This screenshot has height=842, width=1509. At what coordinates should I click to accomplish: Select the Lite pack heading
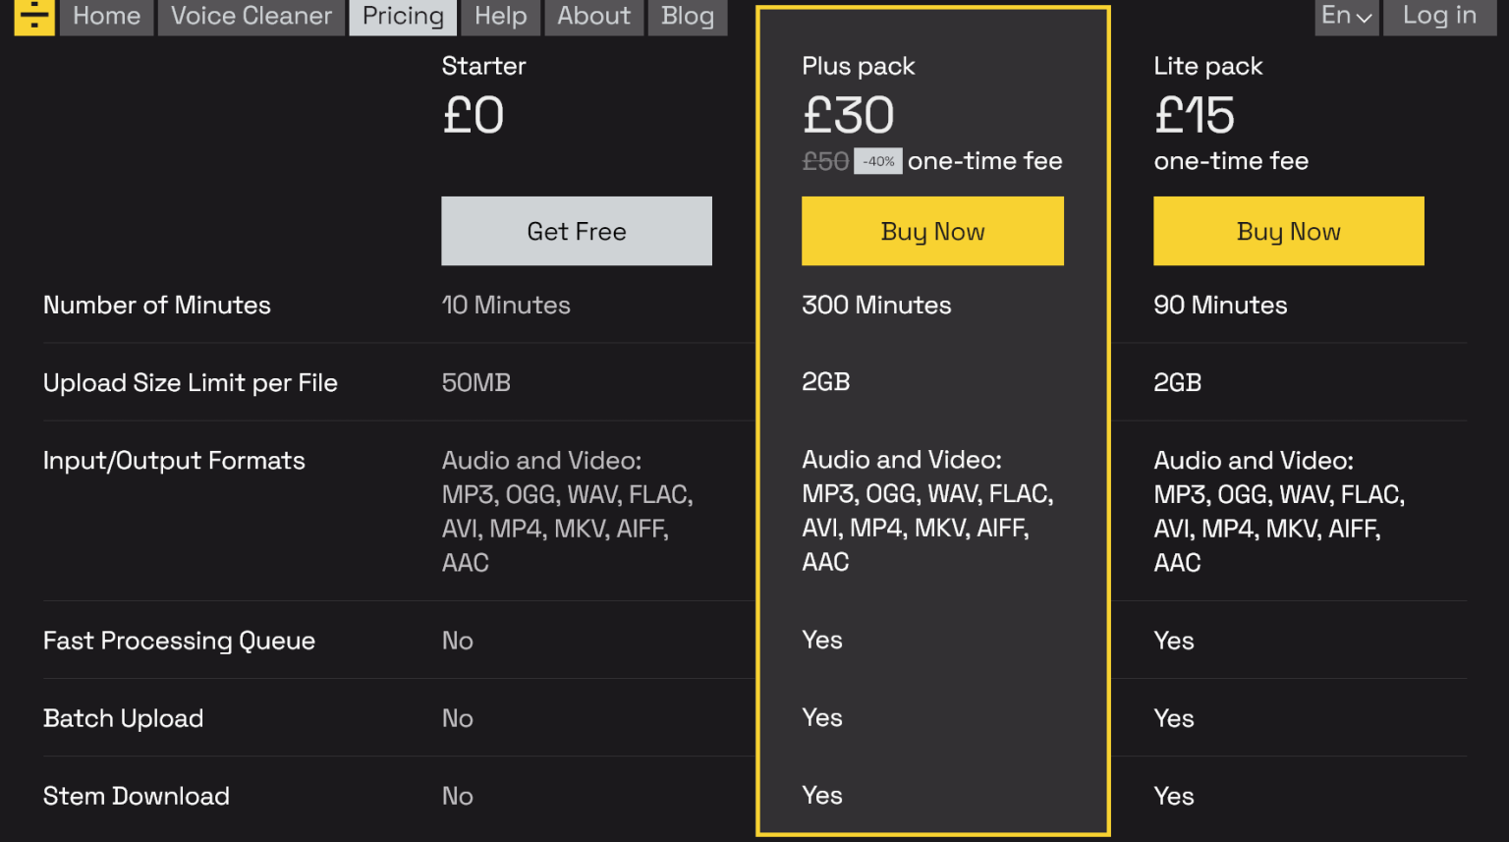pos(1207,66)
